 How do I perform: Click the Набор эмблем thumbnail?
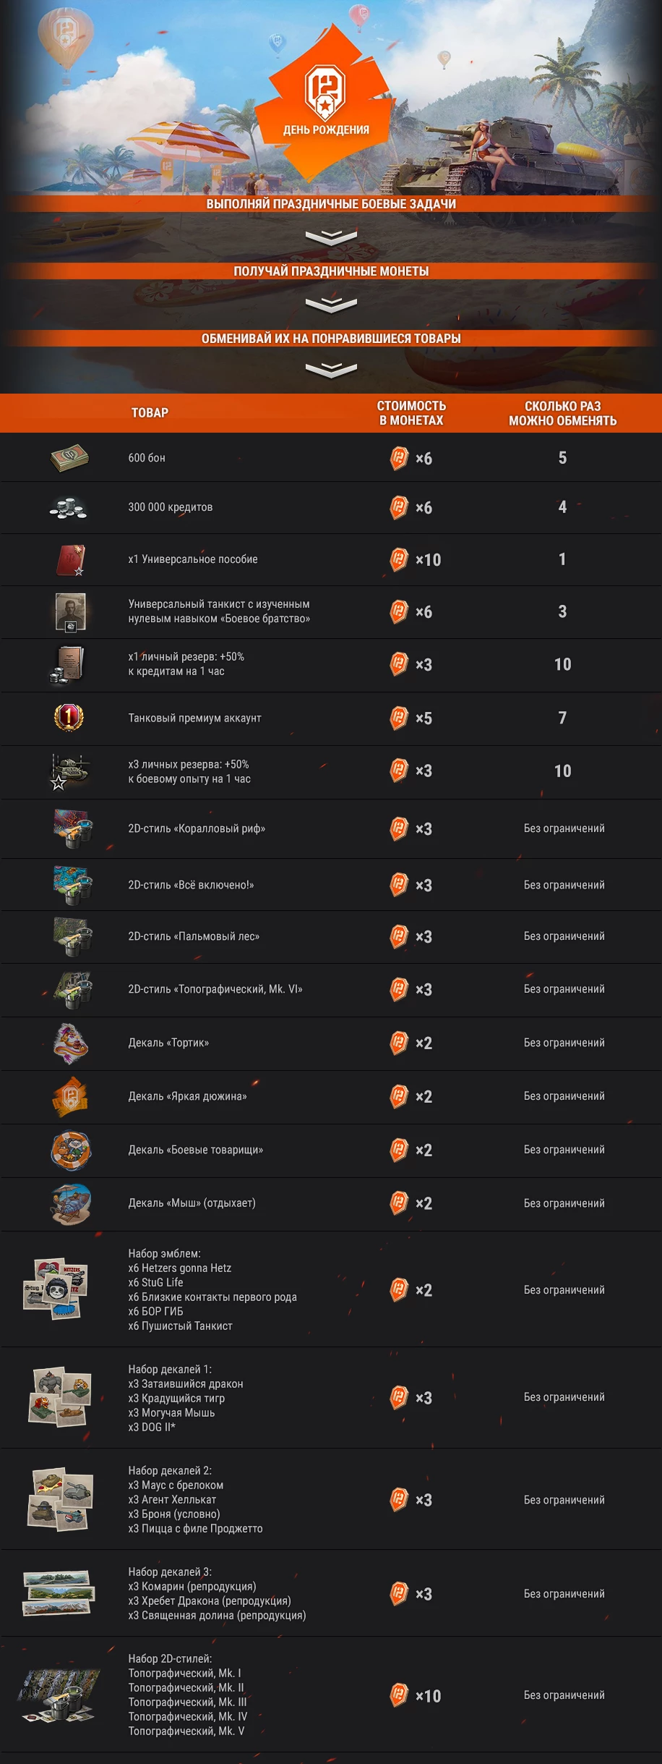coord(56,1288)
